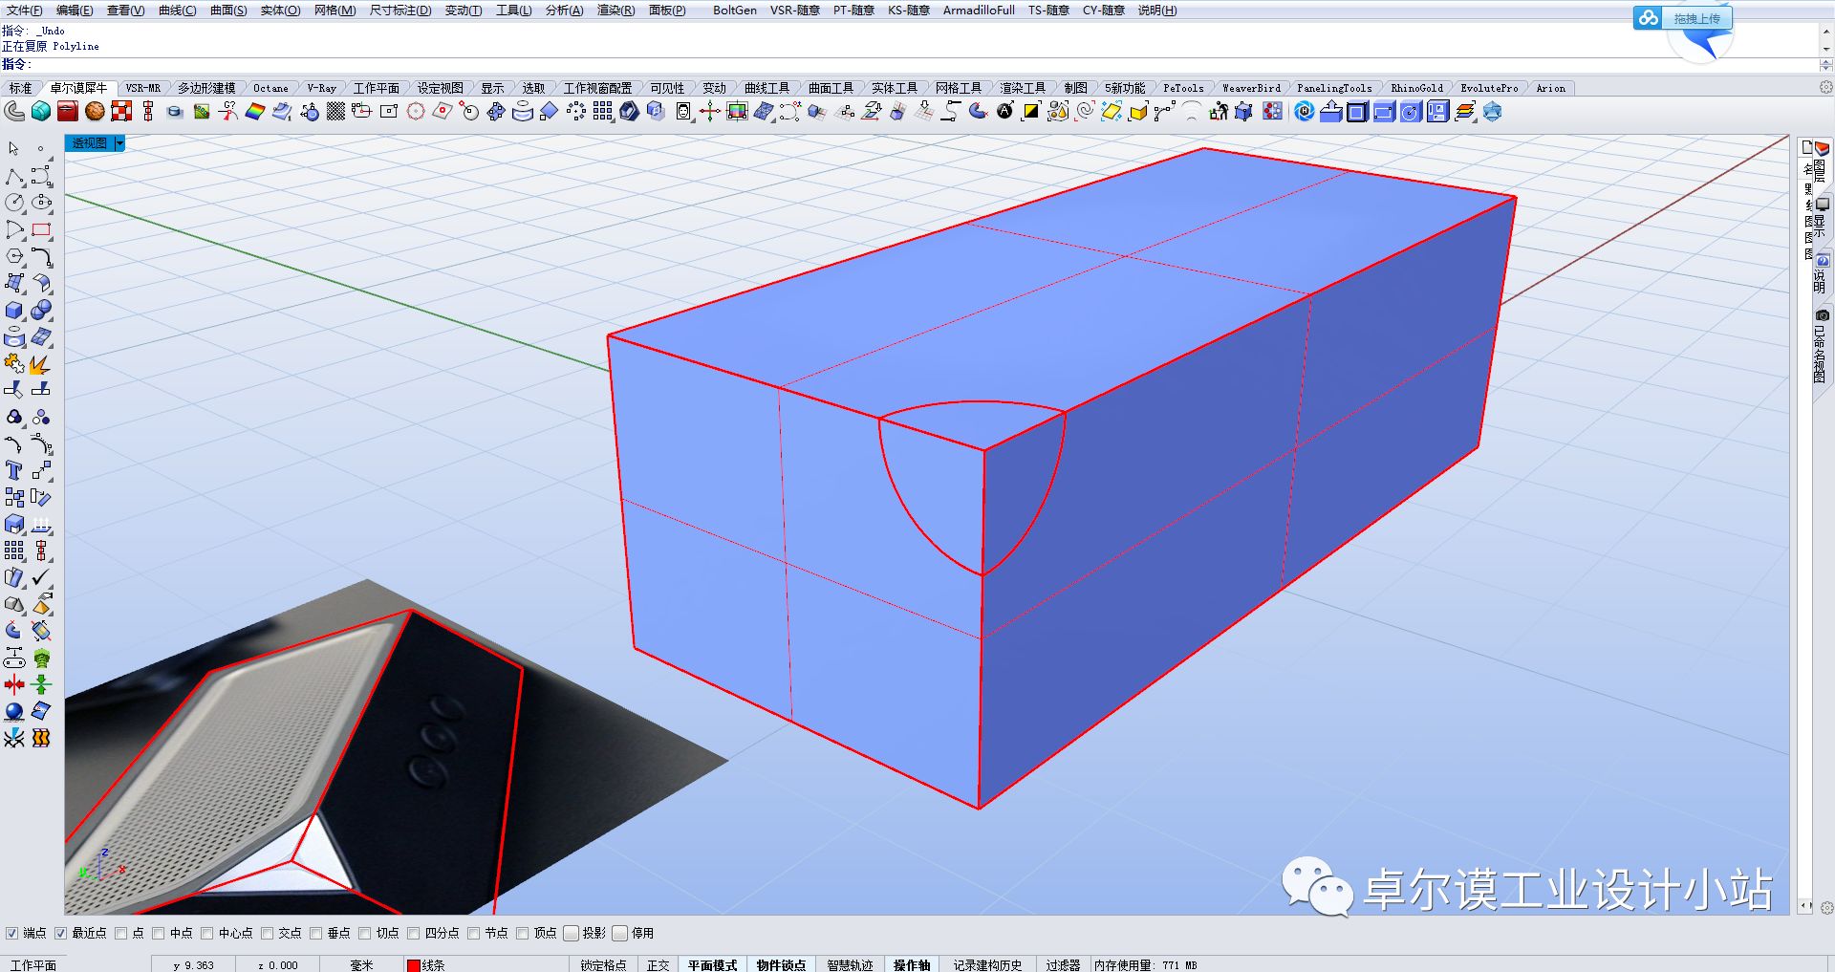The image size is (1835, 972).
Task: Click the rainbow gradient surface analysis icon
Action: pos(255,112)
